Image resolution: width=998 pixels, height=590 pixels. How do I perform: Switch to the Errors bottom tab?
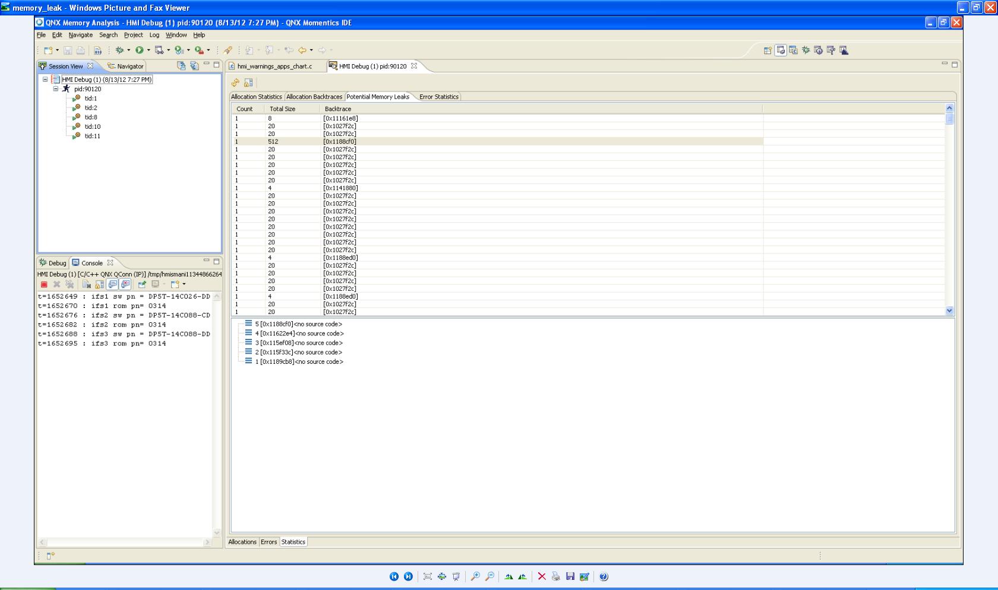point(269,542)
